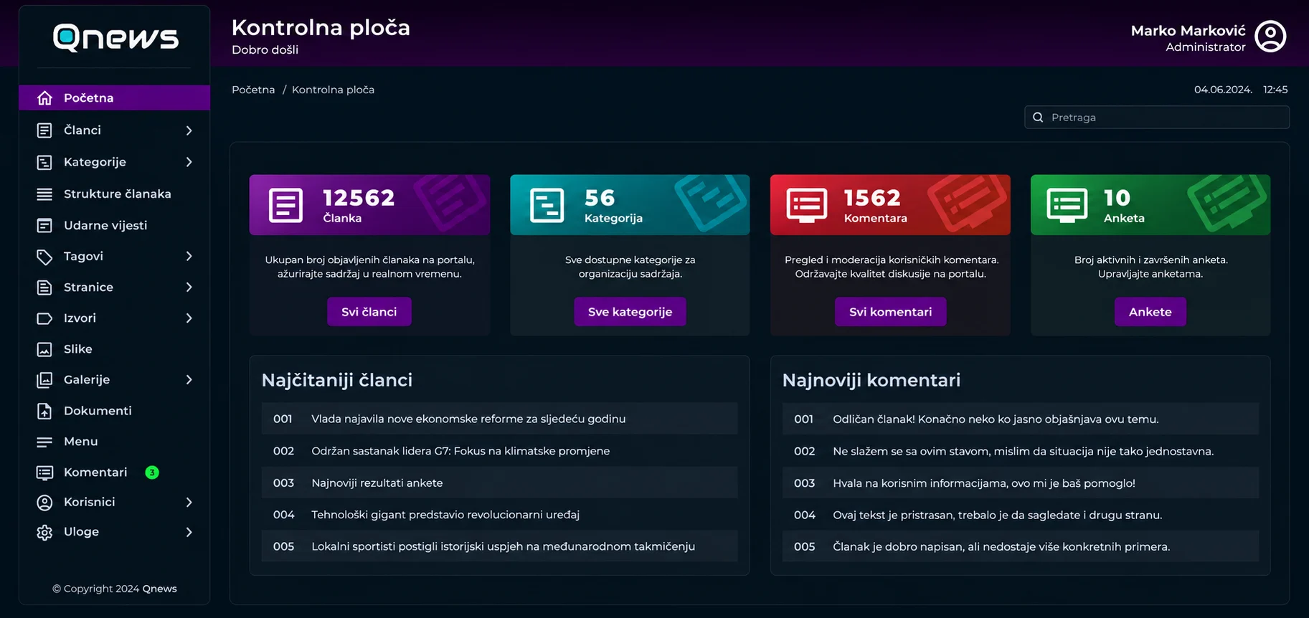Open comment 'Hvala na korisnim informacijama'
1309x618 pixels.
pos(1020,483)
